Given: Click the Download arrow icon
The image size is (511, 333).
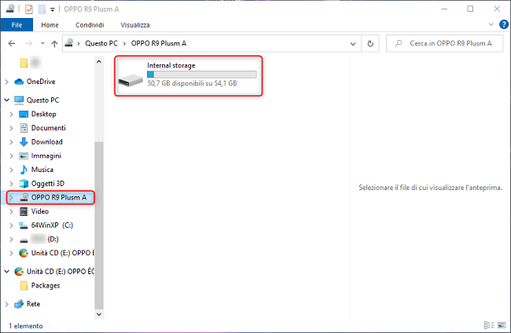Looking at the screenshot, I should (24, 142).
